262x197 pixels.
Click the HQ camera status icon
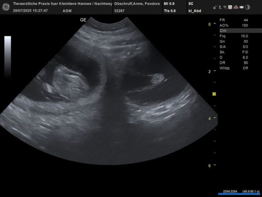pos(242,7)
